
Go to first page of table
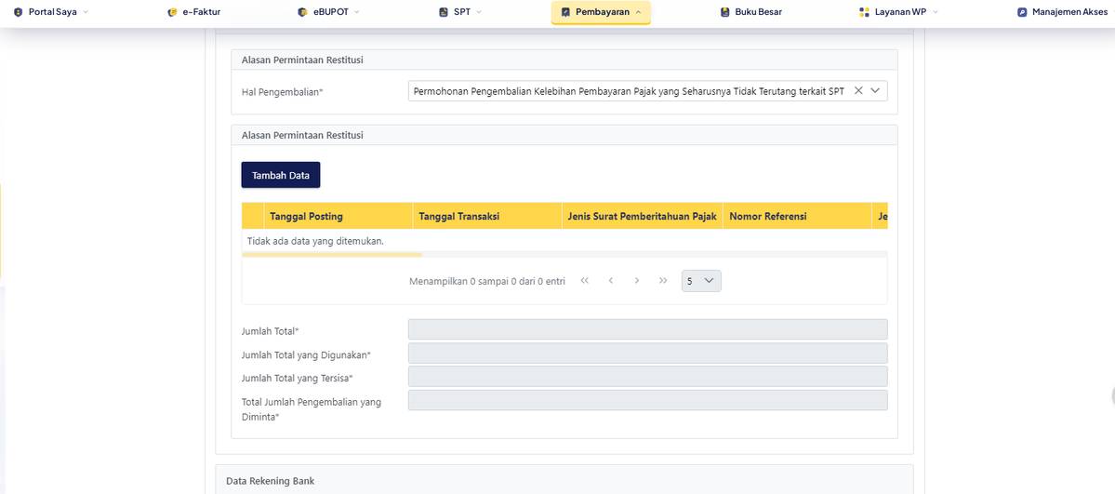tap(585, 280)
